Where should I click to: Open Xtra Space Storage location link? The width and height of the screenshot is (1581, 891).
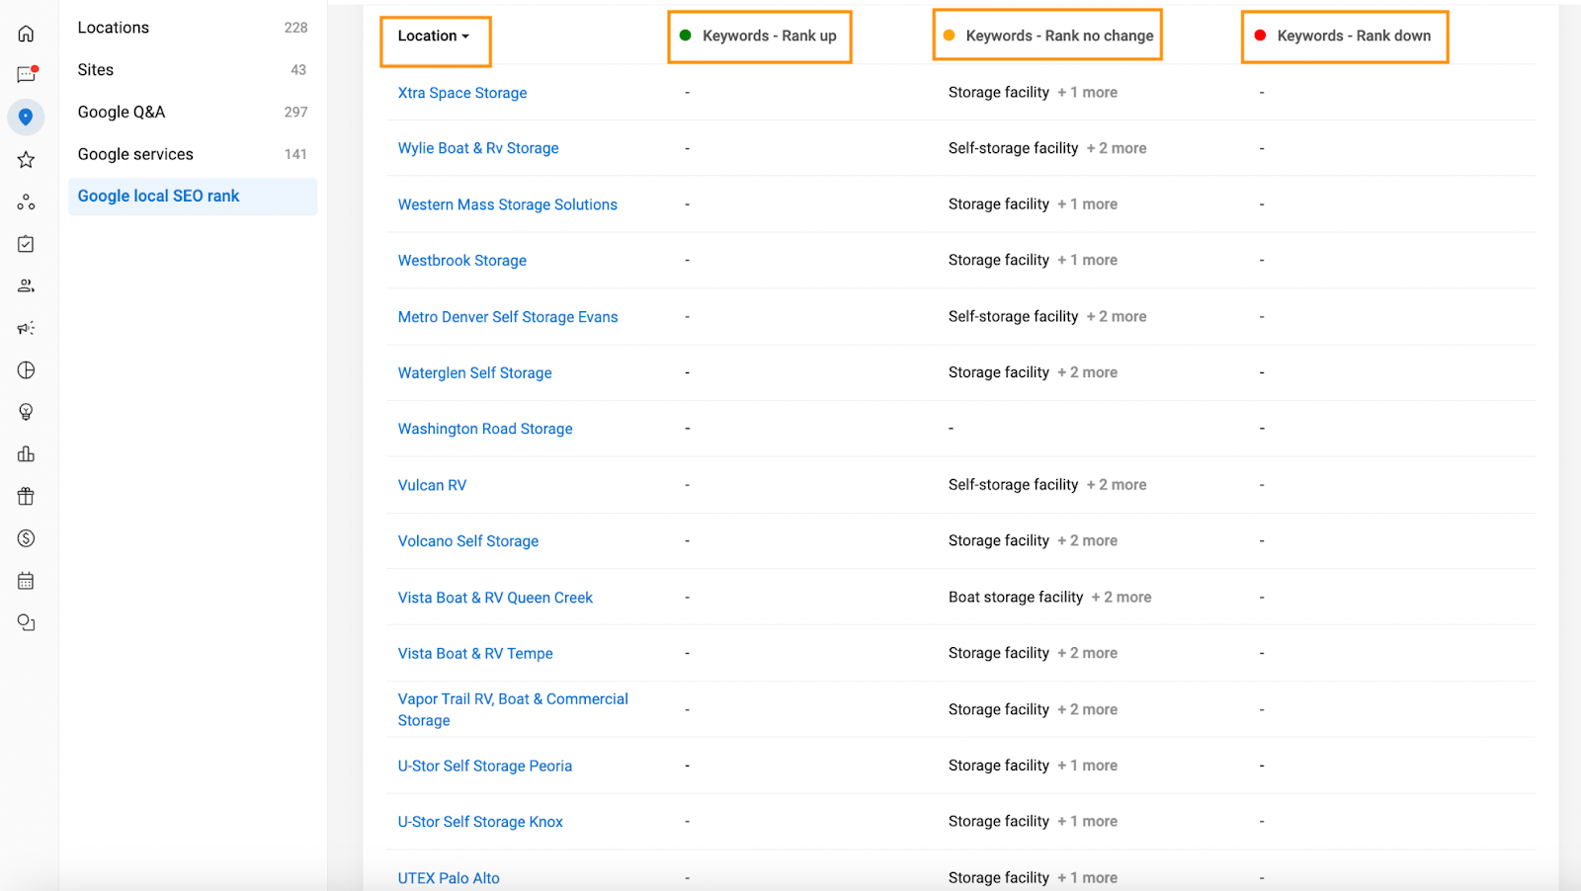[462, 93]
